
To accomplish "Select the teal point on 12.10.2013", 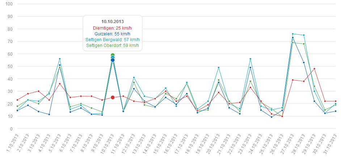I will pyautogui.click(x=134, y=77).
